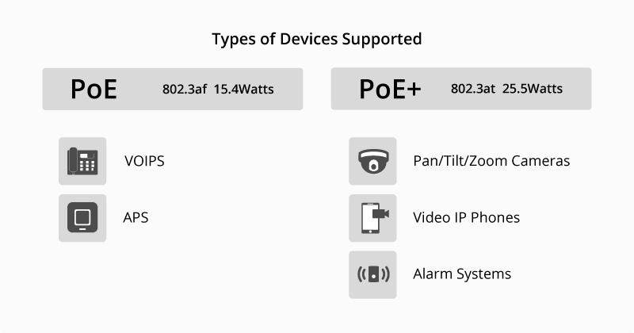The height and width of the screenshot is (333, 634).
Task: Click the word Phones in Video IP Phones
Action: [x=497, y=217]
